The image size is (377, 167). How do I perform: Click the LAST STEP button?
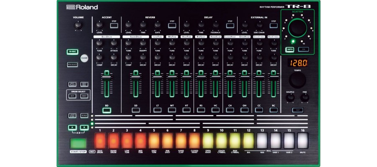point(72,116)
